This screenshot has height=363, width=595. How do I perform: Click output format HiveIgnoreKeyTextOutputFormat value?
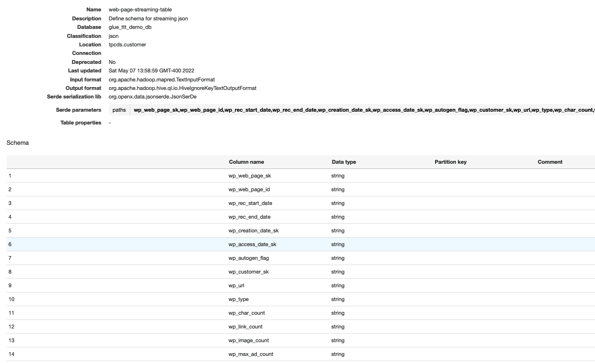coord(183,88)
